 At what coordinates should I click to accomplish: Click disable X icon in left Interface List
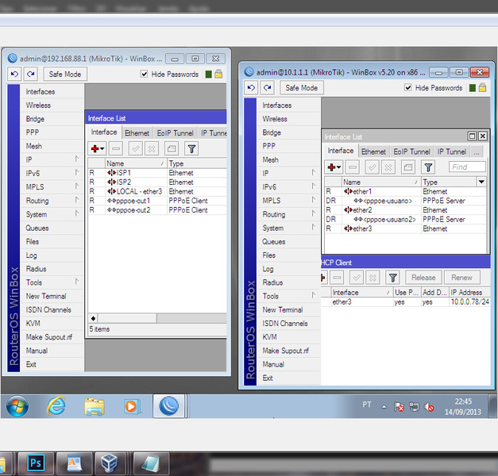click(152, 148)
